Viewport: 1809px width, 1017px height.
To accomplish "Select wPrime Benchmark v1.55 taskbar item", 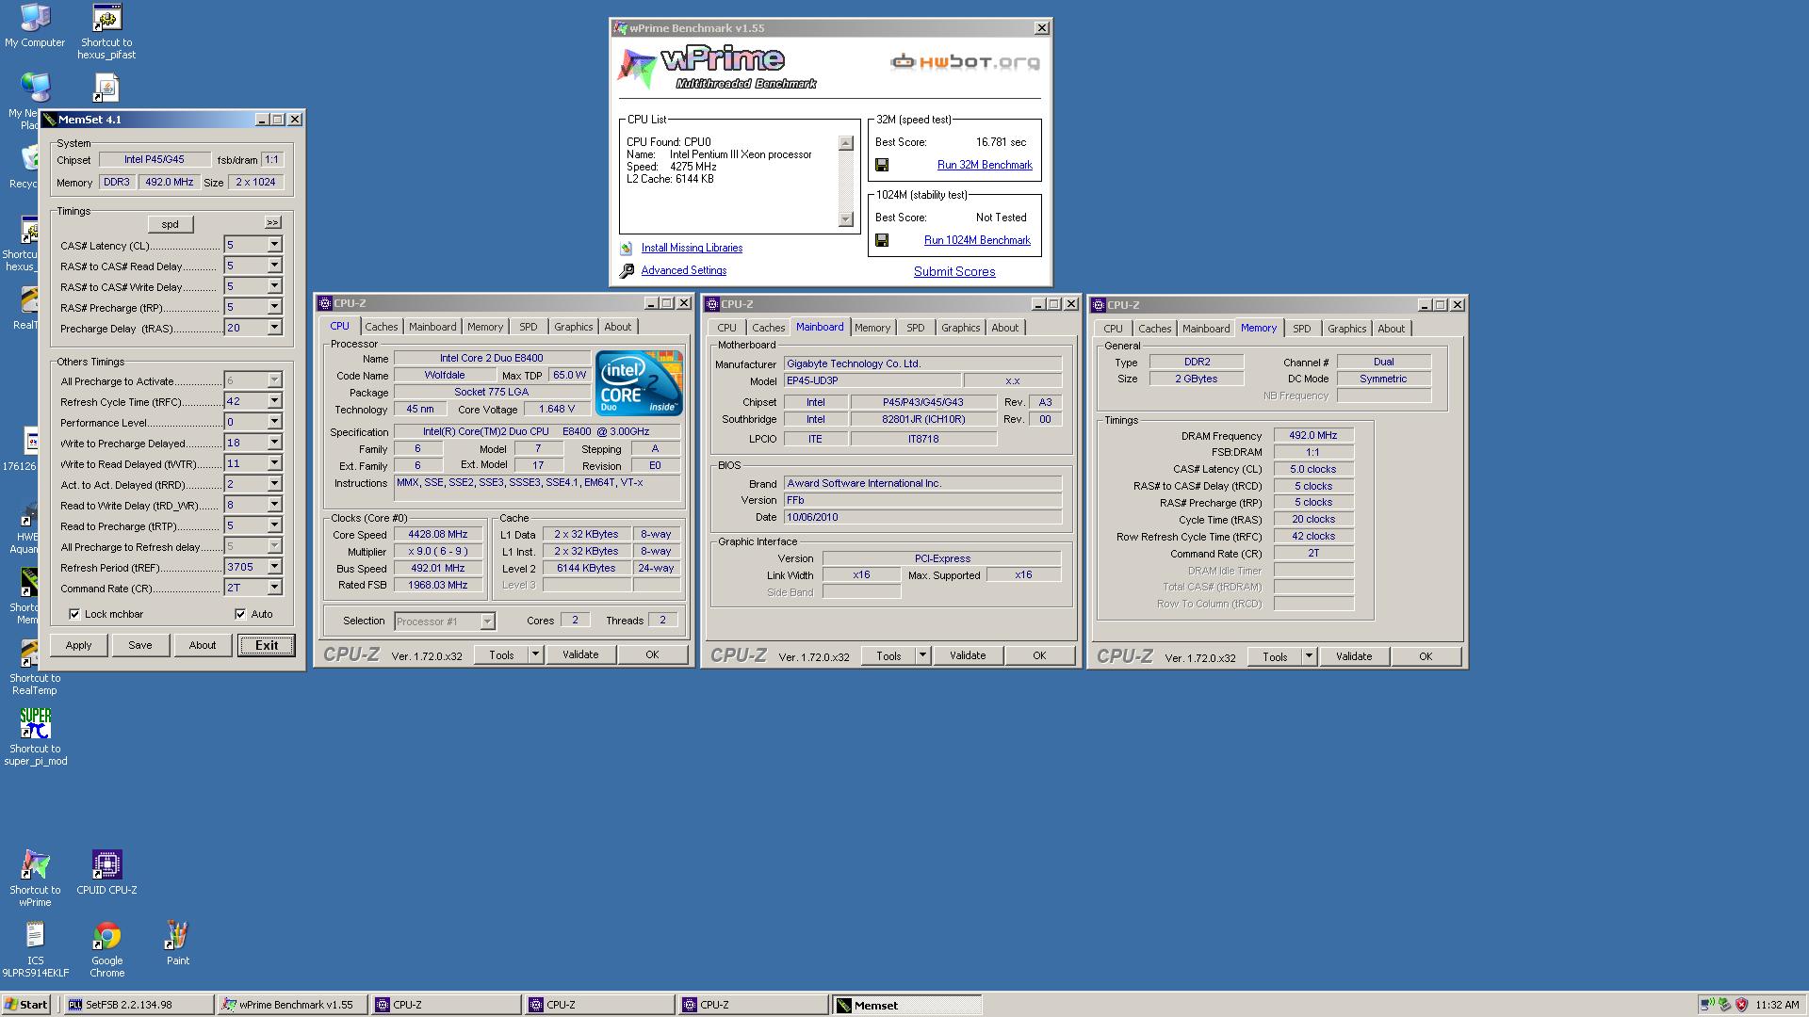I will [292, 1005].
